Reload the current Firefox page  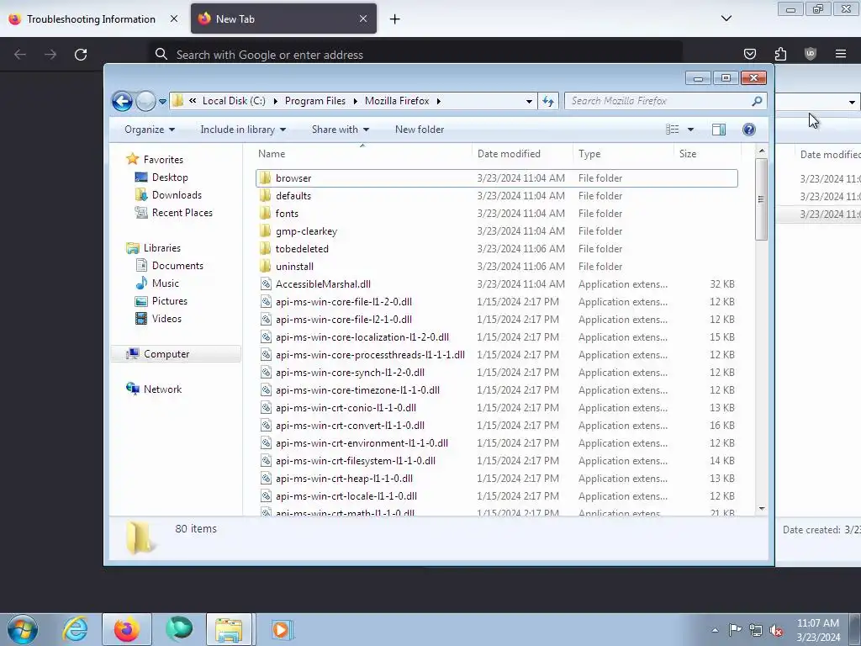(81, 55)
